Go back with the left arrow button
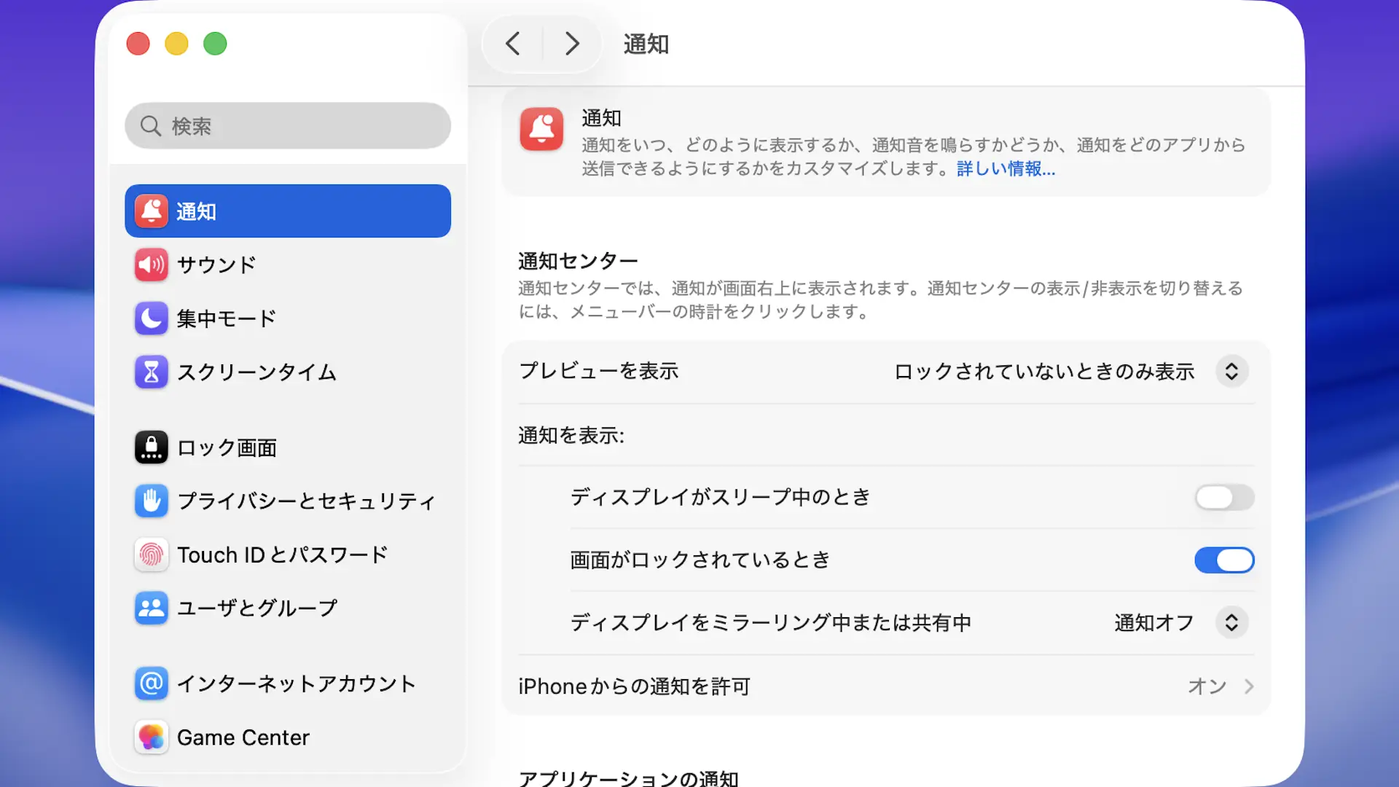 point(513,44)
